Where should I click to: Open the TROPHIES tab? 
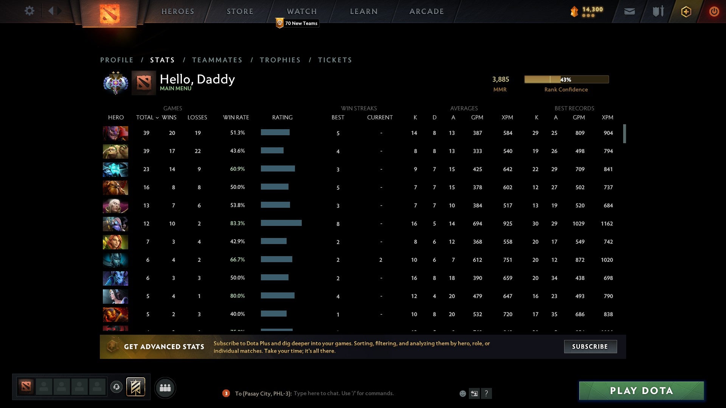pyautogui.click(x=280, y=60)
